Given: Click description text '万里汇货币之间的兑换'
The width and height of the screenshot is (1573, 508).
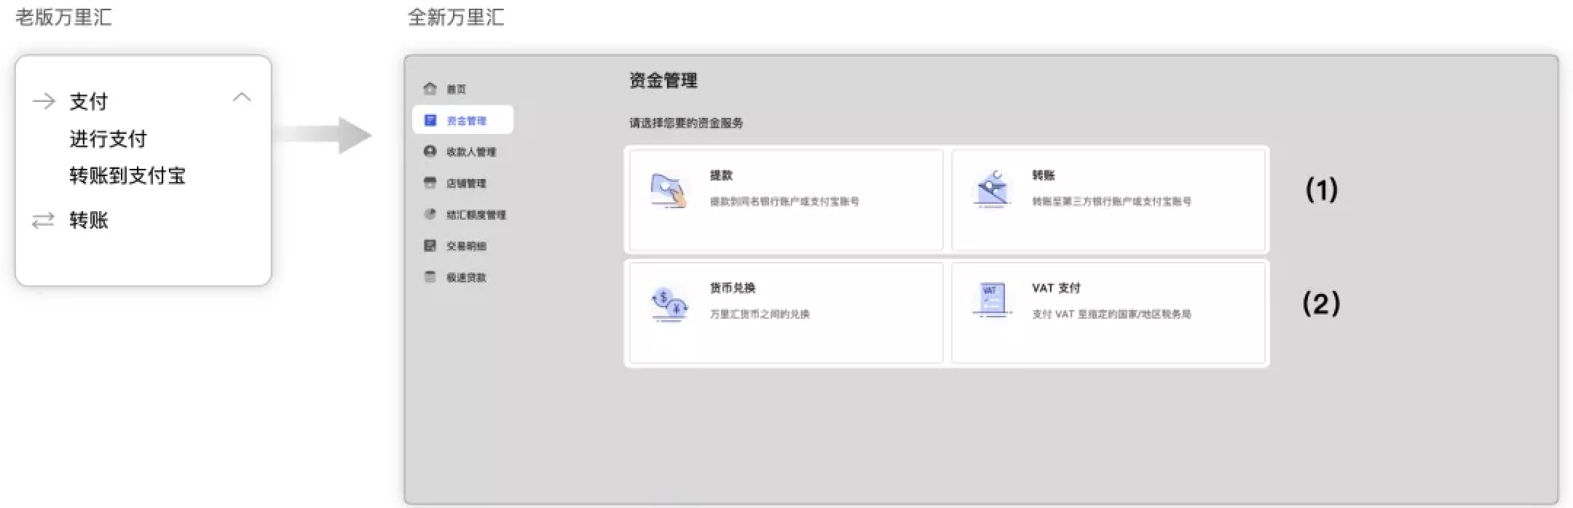Looking at the screenshot, I should click(x=760, y=314).
